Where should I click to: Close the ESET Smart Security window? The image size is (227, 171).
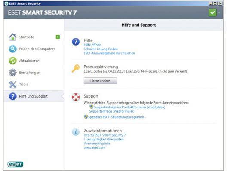(220, 3)
